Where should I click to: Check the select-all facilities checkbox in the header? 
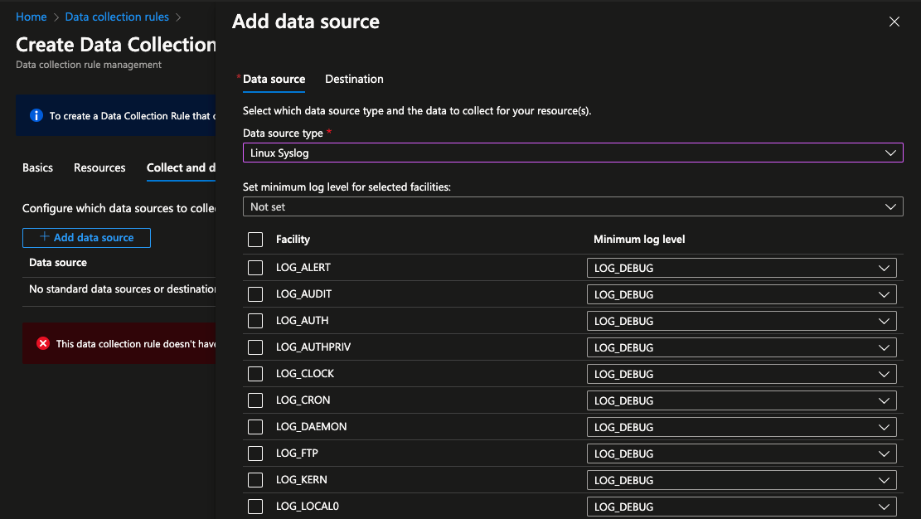[x=255, y=239]
